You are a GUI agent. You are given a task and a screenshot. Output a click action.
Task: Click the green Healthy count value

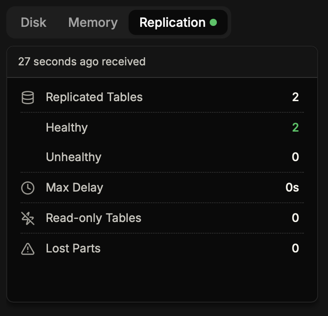point(295,128)
